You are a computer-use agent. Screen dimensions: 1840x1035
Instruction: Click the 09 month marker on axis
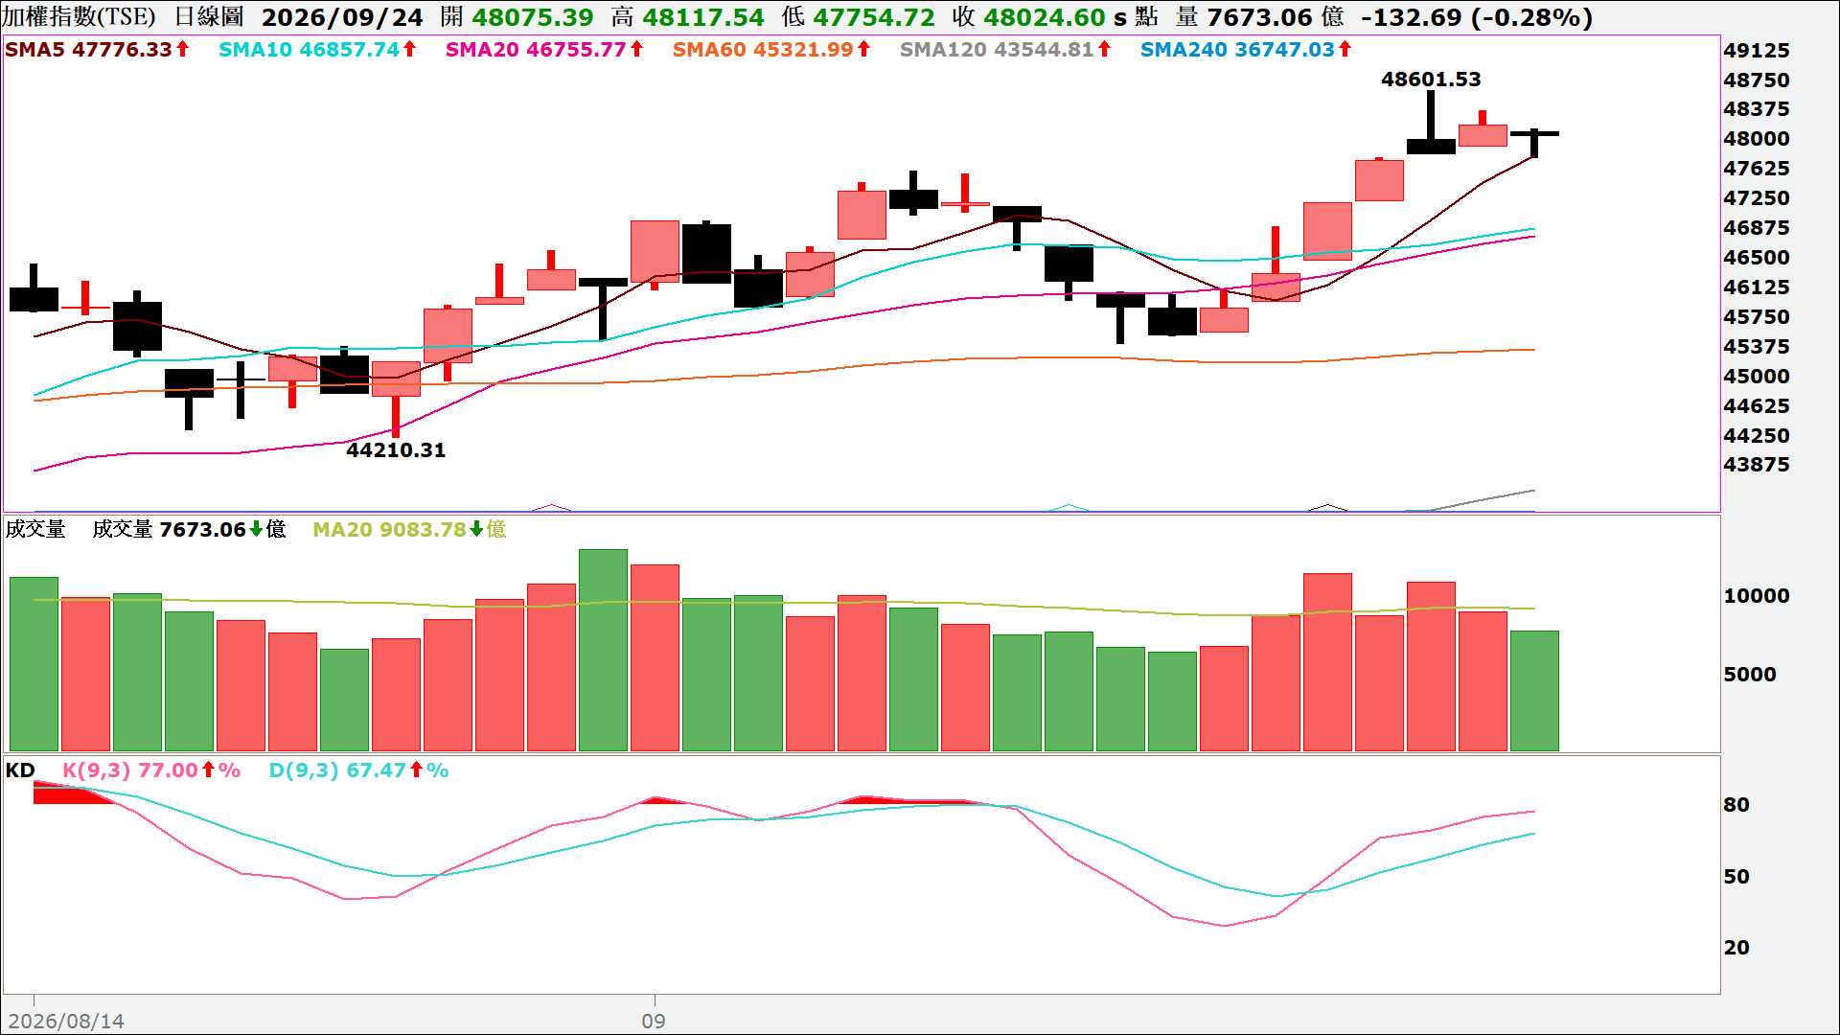tap(654, 1022)
